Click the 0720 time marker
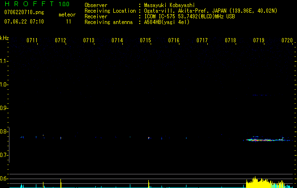Screen dimensions: 297x188 pyautogui.click(x=287, y=40)
